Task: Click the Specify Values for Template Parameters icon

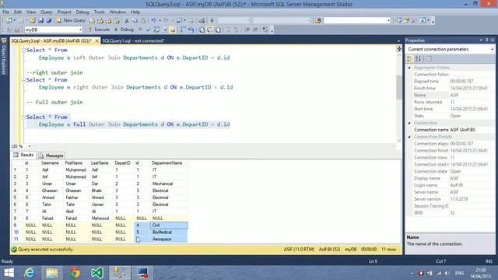Action: click(x=265, y=30)
